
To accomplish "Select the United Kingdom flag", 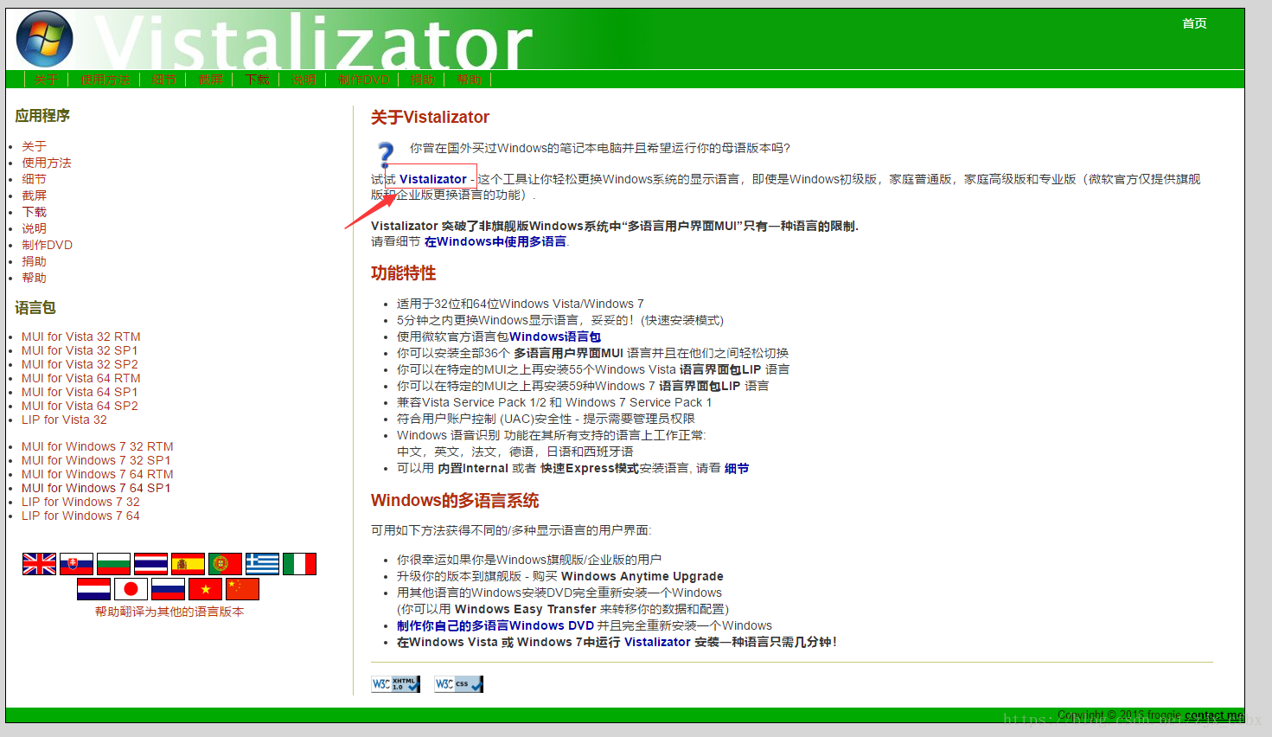I will click(39, 564).
